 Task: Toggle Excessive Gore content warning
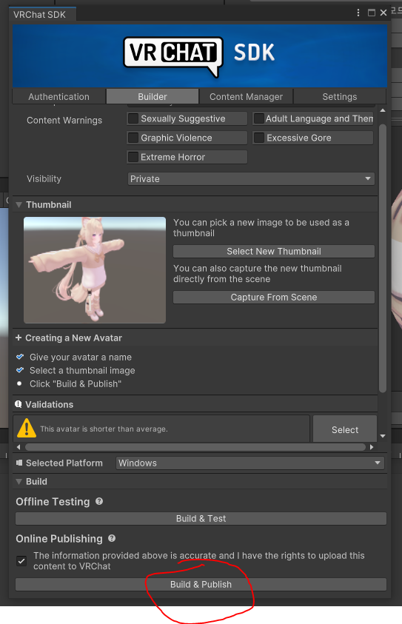coord(258,138)
